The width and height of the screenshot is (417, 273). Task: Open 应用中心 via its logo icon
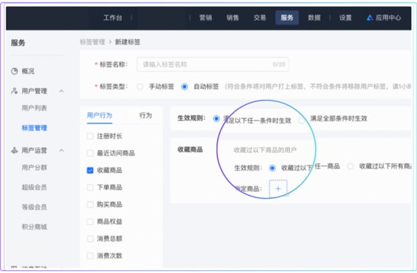[x=370, y=18]
